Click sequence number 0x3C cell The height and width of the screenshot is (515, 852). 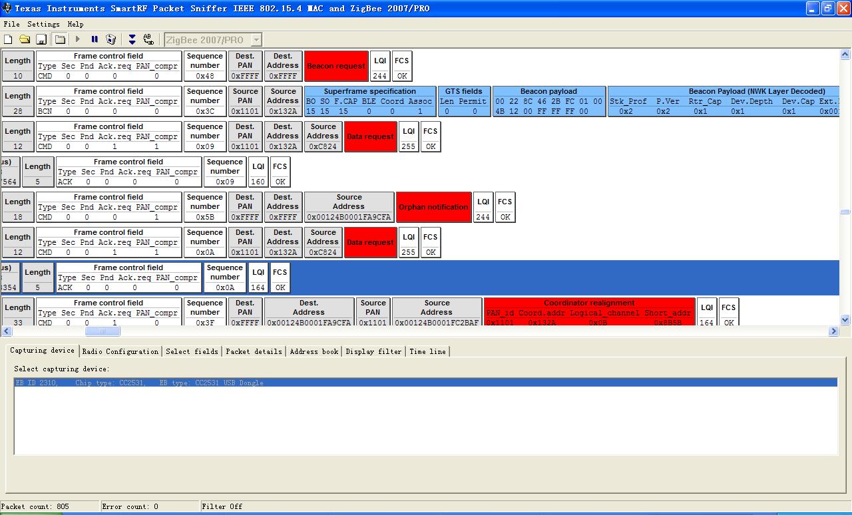pyautogui.click(x=204, y=111)
